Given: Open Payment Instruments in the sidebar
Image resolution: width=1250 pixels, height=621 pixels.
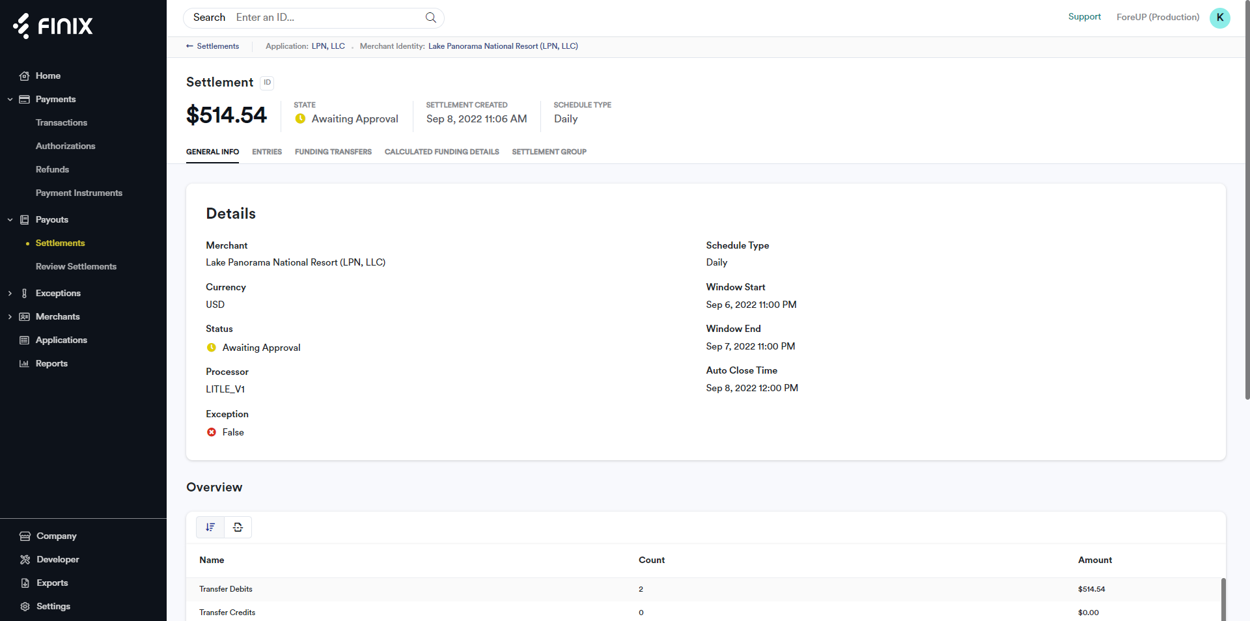Looking at the screenshot, I should 79,193.
